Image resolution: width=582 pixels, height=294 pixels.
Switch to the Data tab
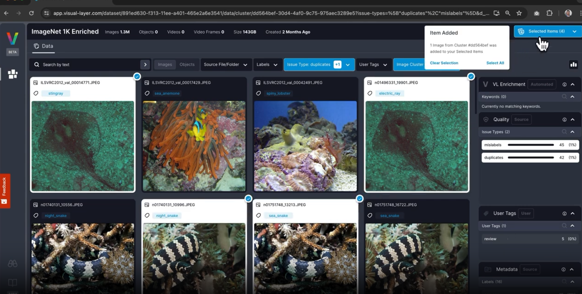(x=44, y=46)
